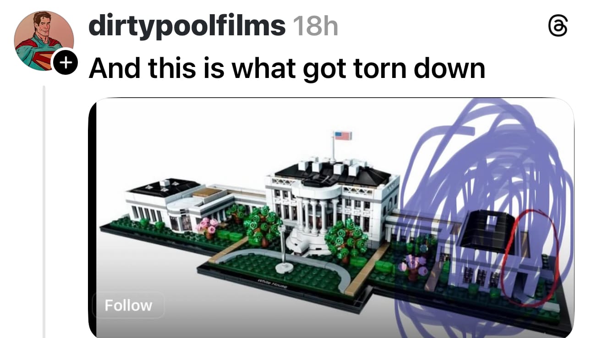Click the left pink cherry blossom tree

click(x=208, y=227)
